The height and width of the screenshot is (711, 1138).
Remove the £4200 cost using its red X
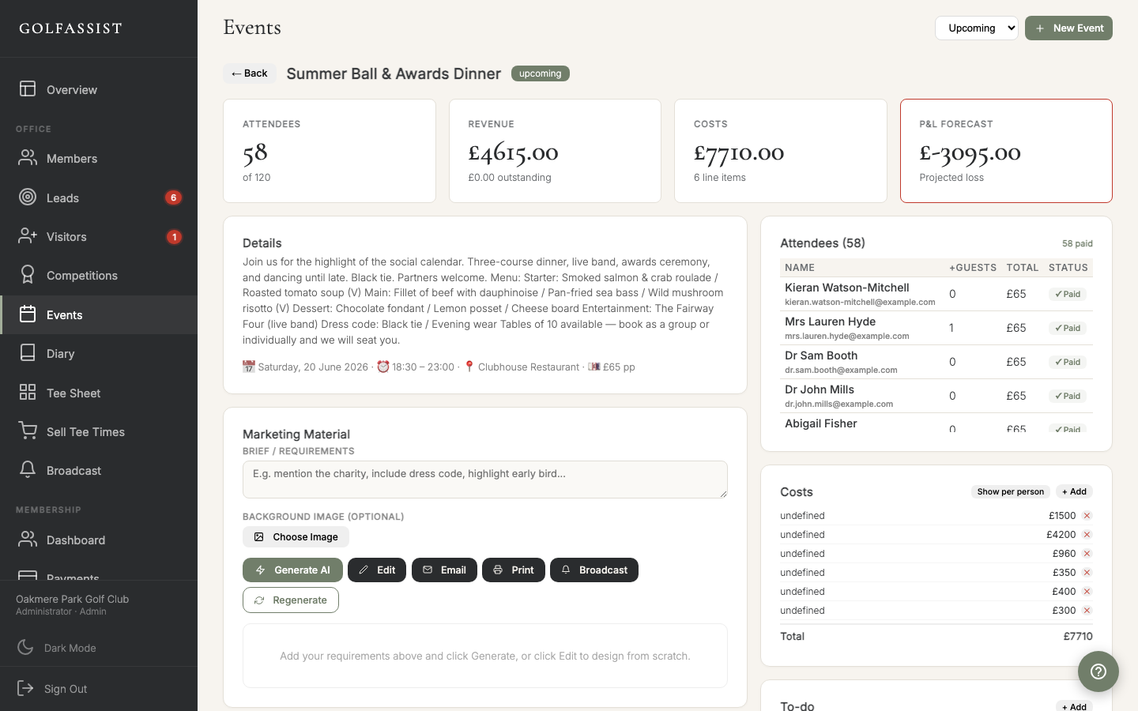point(1087,535)
